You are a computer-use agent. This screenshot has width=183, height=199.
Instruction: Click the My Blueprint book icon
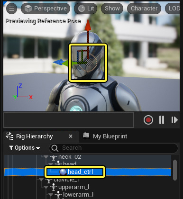[x=86, y=136]
